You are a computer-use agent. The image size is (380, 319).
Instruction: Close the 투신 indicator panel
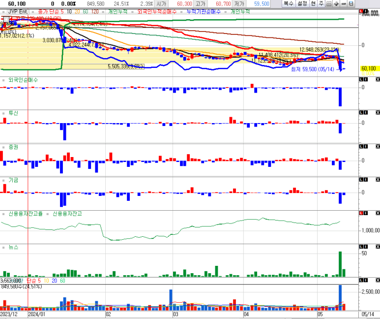click(x=378, y=112)
